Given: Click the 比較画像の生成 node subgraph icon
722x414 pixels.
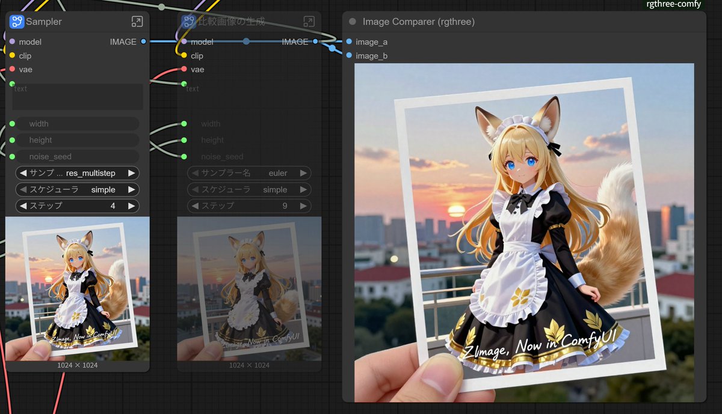Looking at the screenshot, I should point(188,22).
